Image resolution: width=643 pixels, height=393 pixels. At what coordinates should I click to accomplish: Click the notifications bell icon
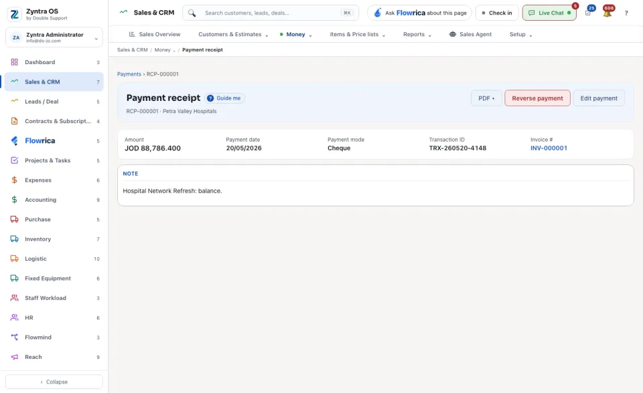click(x=608, y=13)
